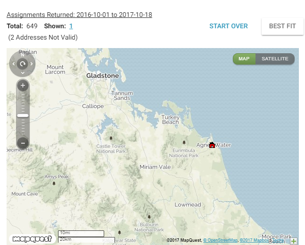Click the Turkey Beach map label
The height and width of the screenshot is (245, 305).
tap(170, 119)
